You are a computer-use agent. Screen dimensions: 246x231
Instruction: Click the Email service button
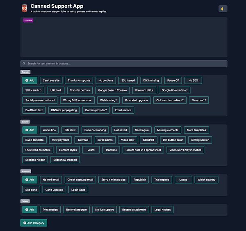pyautogui.click(x=123, y=110)
